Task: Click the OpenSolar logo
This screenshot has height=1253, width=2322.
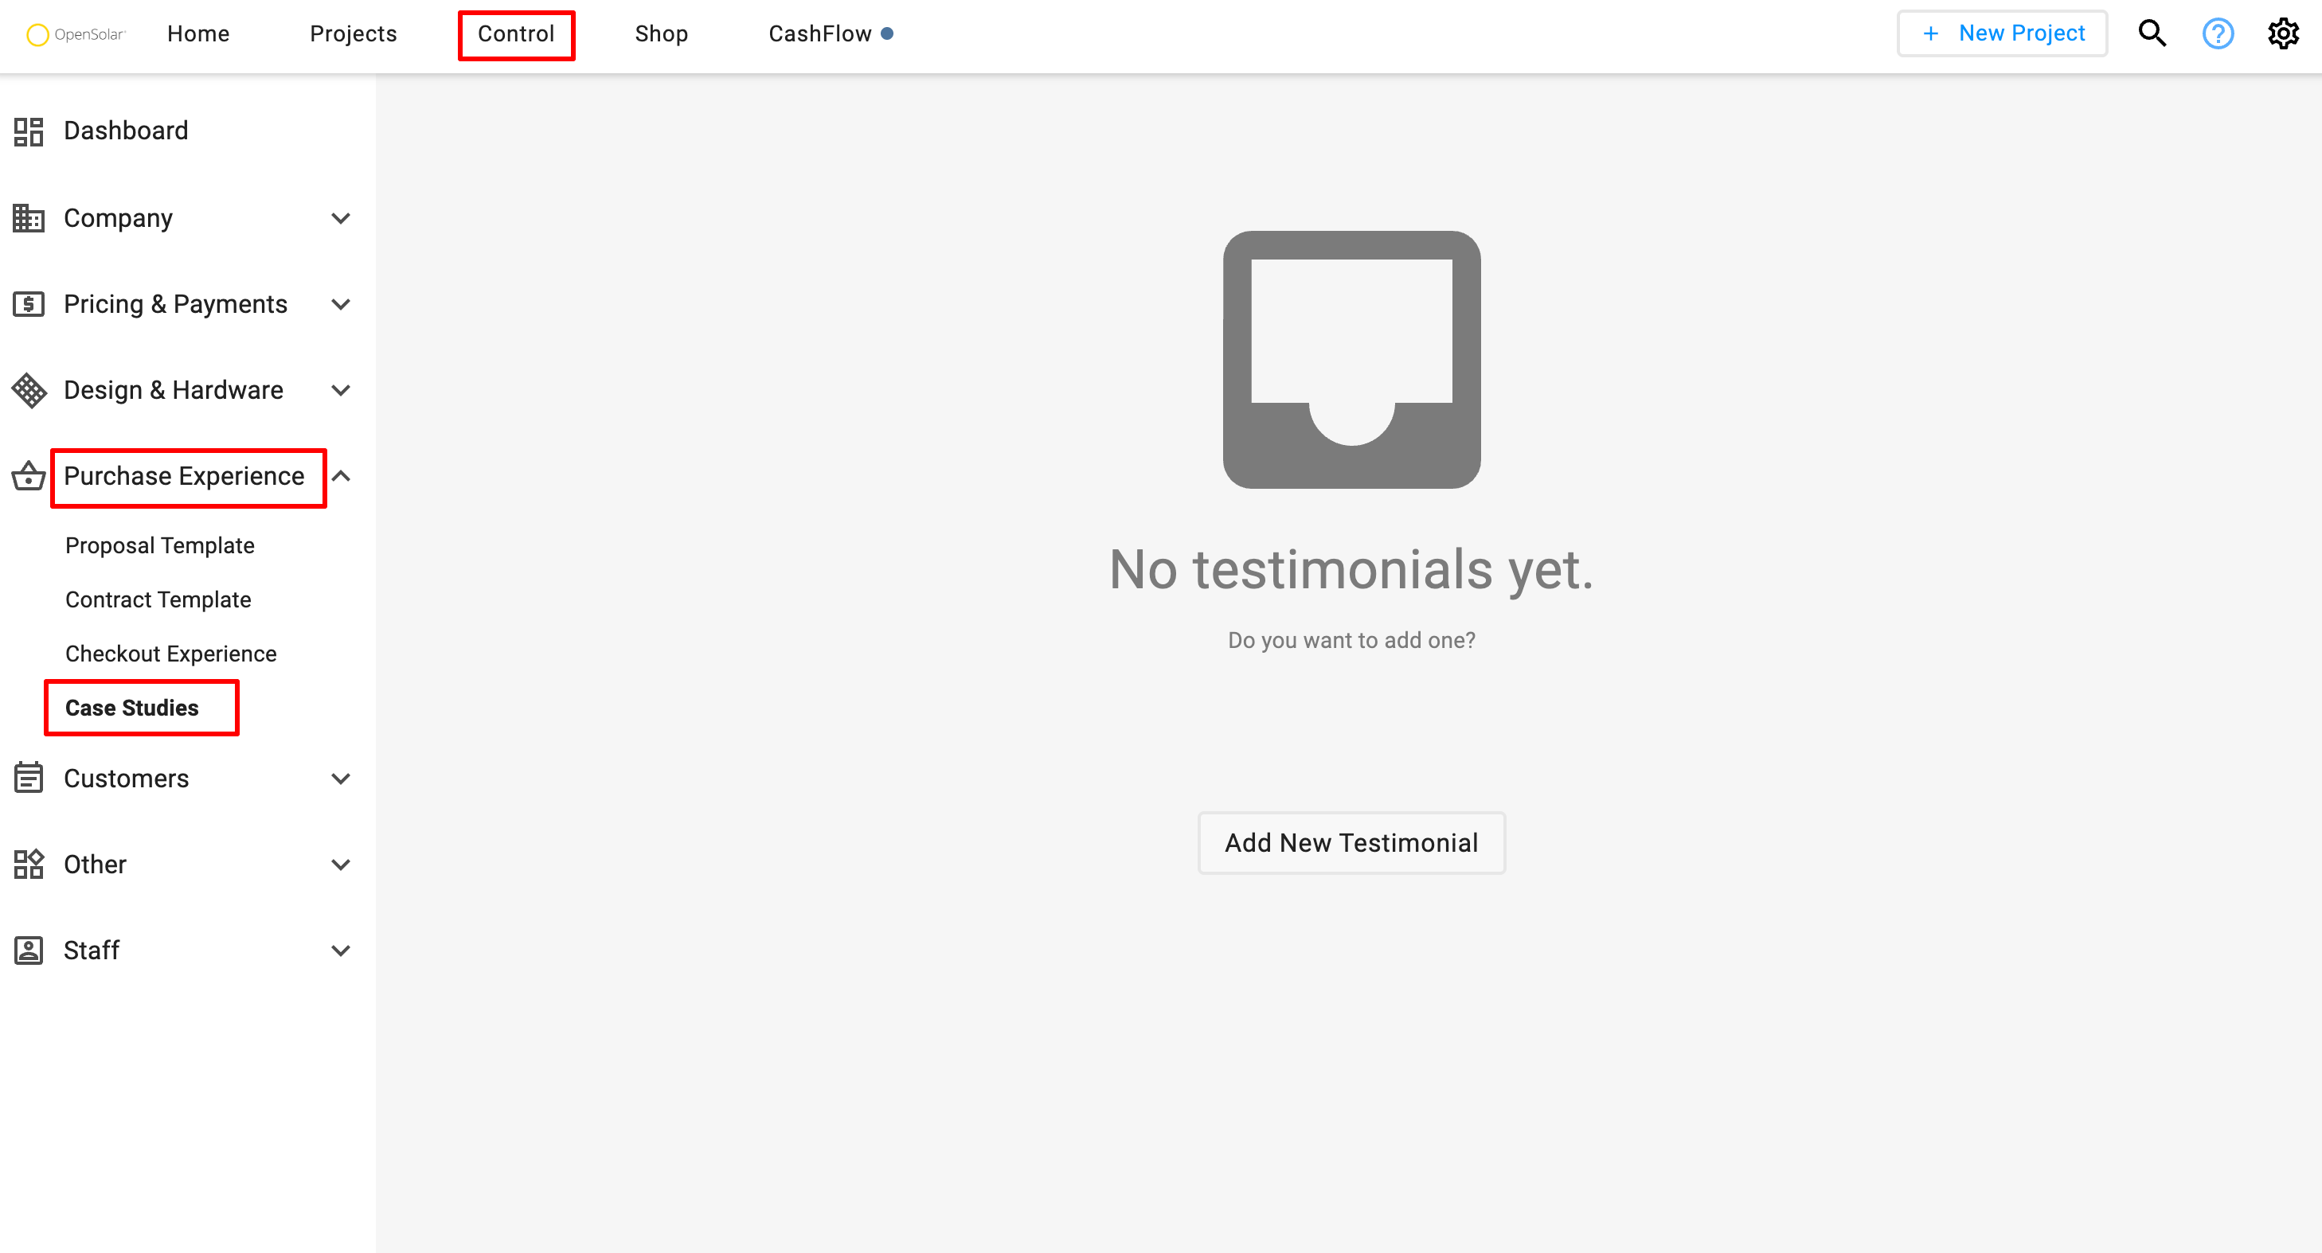Action: [x=76, y=34]
